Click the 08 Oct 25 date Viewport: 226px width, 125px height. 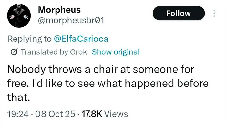point(55,114)
